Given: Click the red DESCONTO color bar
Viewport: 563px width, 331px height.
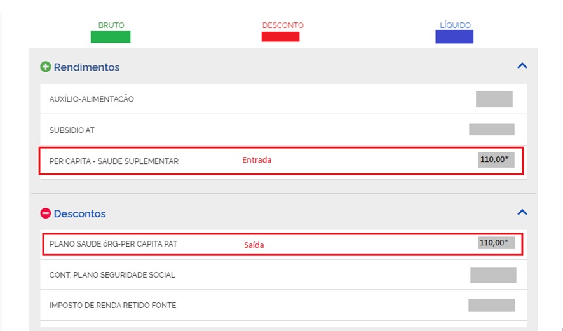Looking at the screenshot, I should click(280, 37).
